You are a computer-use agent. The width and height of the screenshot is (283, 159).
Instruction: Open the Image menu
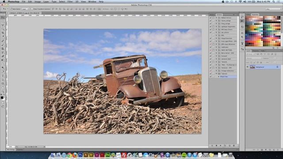point(37,2)
